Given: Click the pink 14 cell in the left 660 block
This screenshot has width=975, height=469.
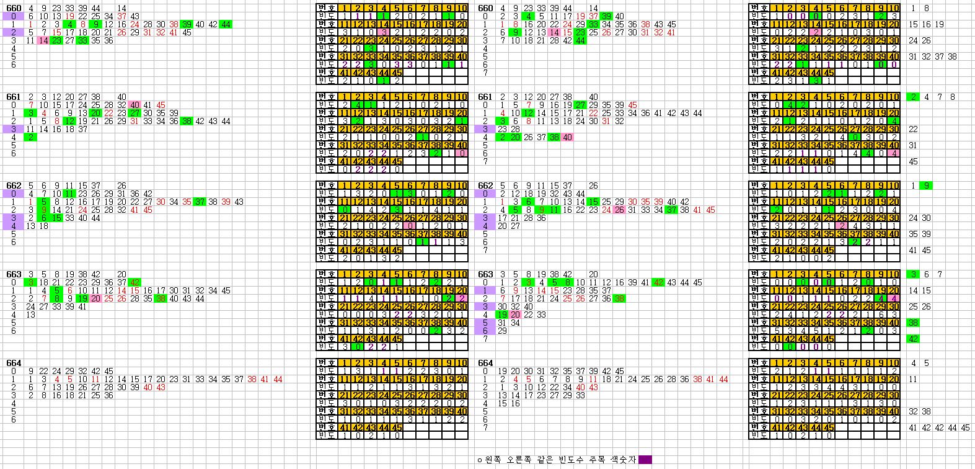Looking at the screenshot, I should pyautogui.click(x=43, y=40).
